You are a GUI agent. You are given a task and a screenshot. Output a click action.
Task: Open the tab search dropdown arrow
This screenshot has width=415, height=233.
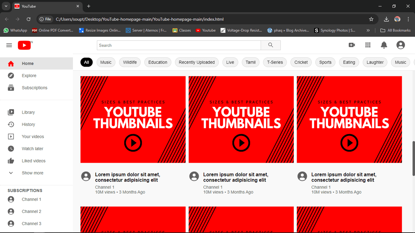6,6
